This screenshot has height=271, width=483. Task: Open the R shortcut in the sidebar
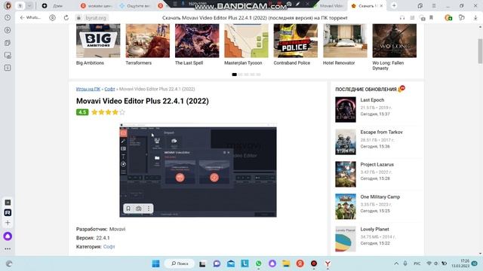(8, 212)
